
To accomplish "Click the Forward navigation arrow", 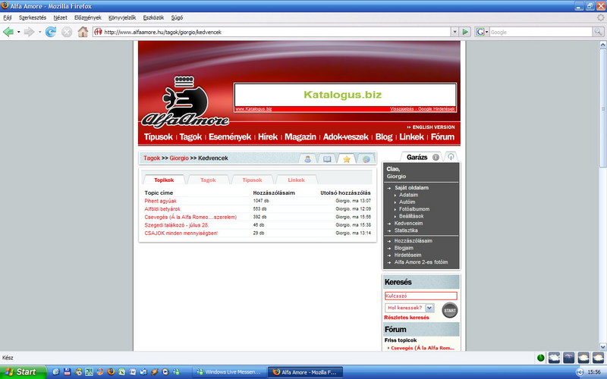I will pos(29,32).
